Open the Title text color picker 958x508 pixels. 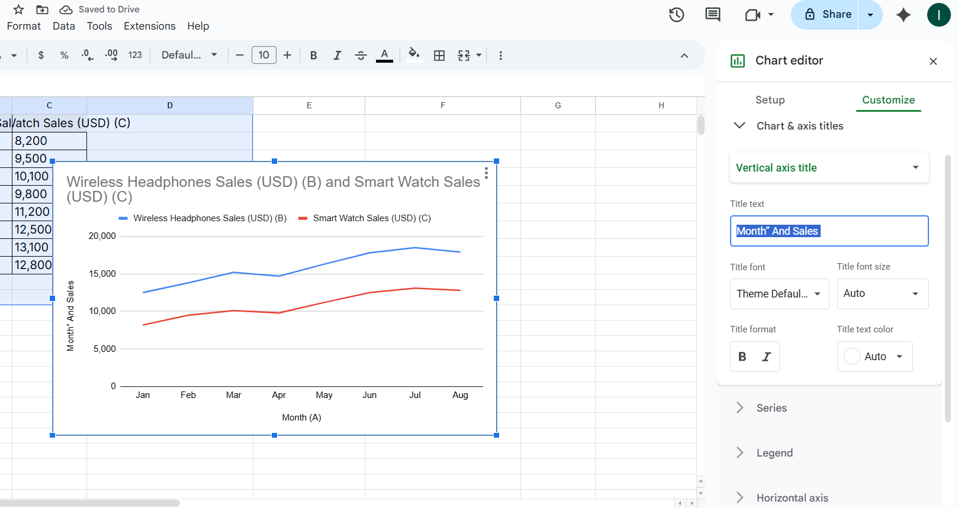(x=875, y=357)
